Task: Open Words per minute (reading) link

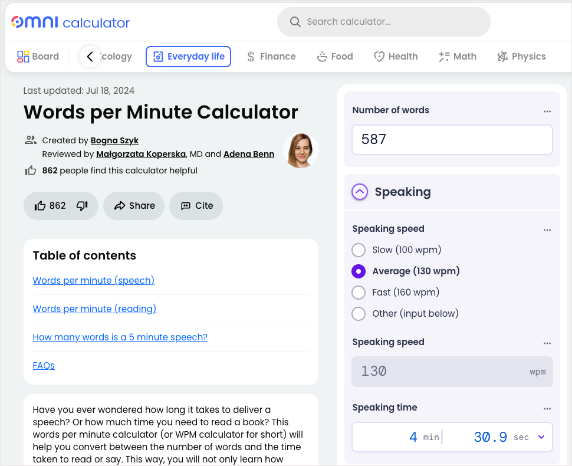Action: pyautogui.click(x=94, y=309)
